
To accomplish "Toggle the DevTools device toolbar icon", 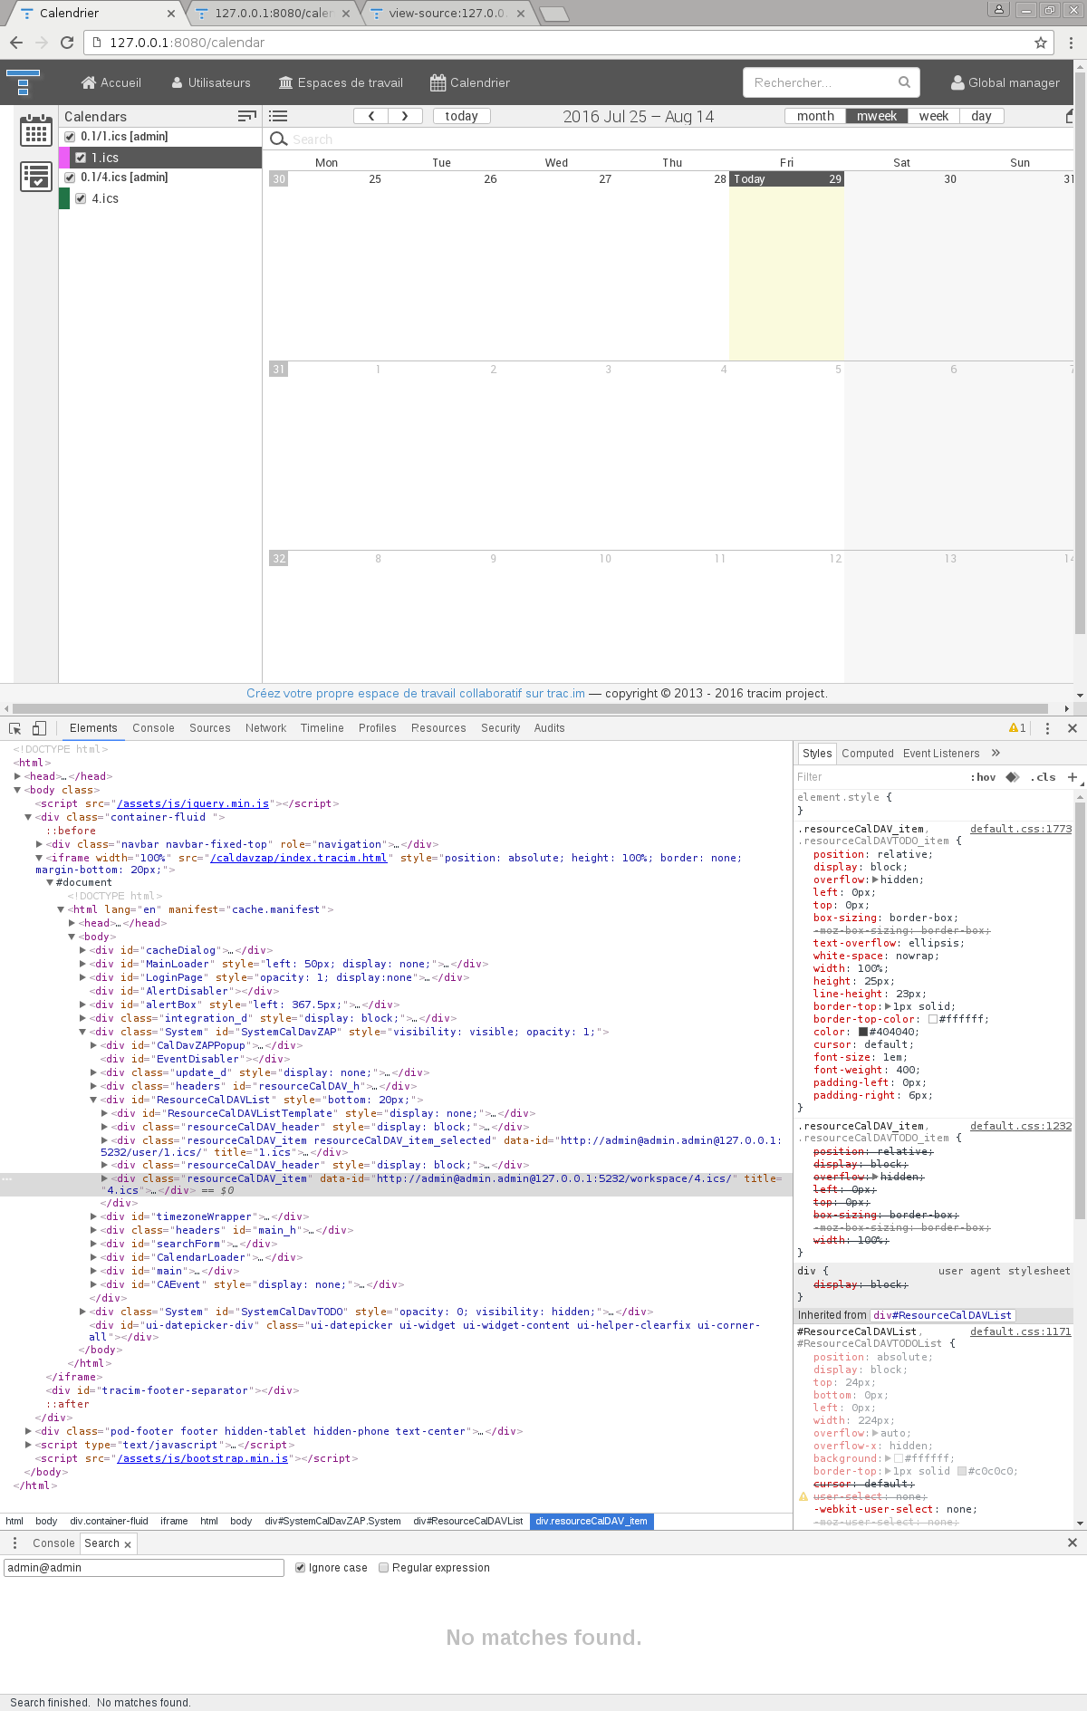I will (x=39, y=728).
